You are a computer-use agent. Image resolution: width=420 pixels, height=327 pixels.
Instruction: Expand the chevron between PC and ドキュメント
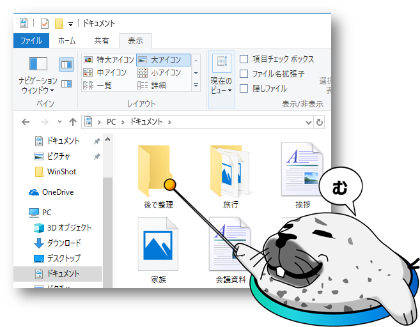coord(123,122)
